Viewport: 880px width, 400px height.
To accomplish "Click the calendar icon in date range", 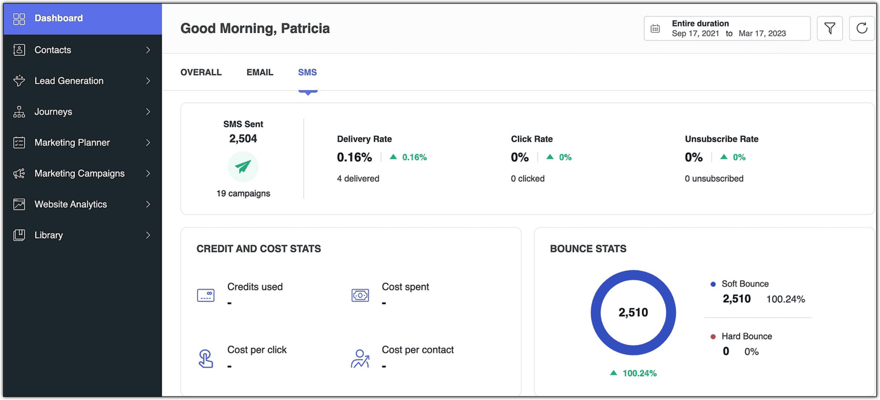I will pyautogui.click(x=655, y=29).
